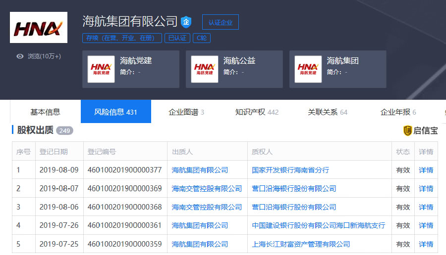The image size is (446, 255).
Task: Open 海南交管控股有限公司 link in row 2
Action: pos(207,188)
